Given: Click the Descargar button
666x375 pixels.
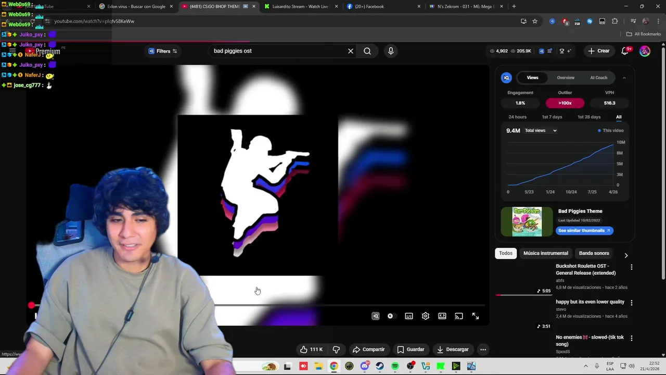Looking at the screenshot, I should pos(453,349).
